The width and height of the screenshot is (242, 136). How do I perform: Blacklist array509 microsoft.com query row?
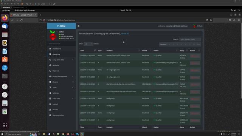[195, 92]
